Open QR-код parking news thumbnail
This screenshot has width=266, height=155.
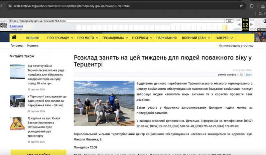(18, 101)
